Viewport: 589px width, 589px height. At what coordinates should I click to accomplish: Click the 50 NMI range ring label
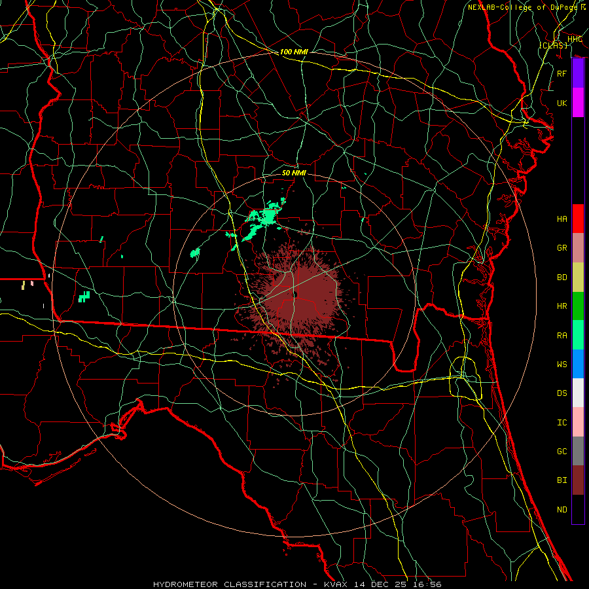coord(294,173)
